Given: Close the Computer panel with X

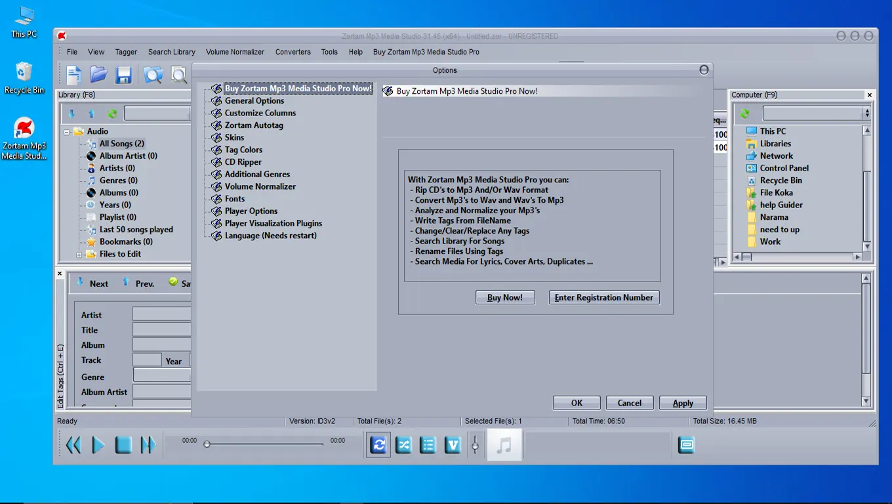Looking at the screenshot, I should pyautogui.click(x=870, y=95).
